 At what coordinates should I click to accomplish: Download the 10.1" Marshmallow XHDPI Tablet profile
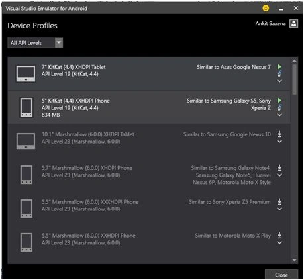click(x=279, y=134)
